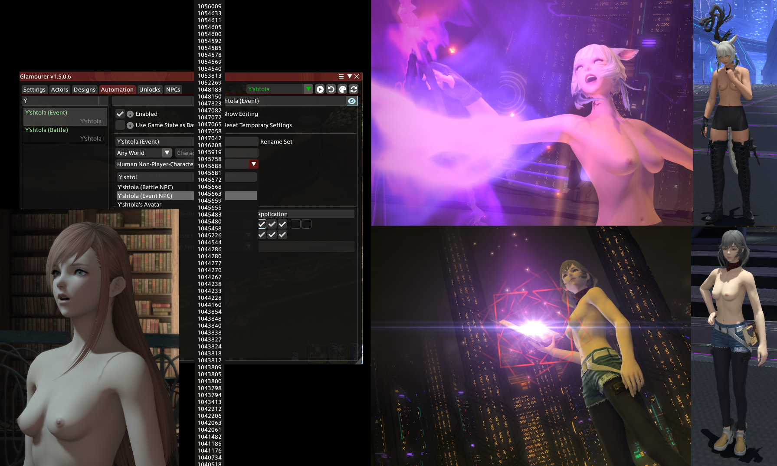Switch to the NPCs tab
Image resolution: width=777 pixels, height=466 pixels.
173,89
